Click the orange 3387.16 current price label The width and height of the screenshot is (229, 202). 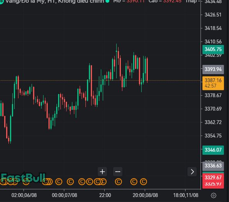(x=213, y=83)
